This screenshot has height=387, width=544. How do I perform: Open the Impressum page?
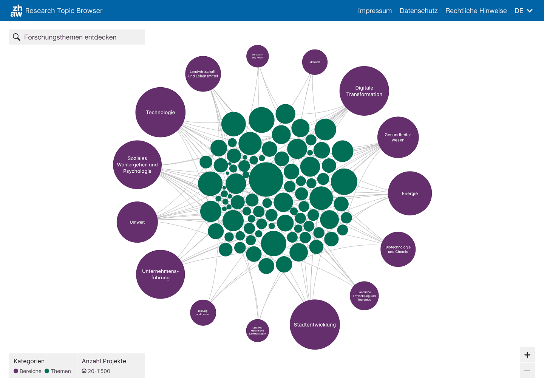click(x=375, y=11)
